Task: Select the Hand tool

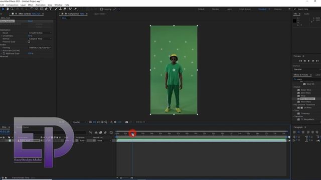Action: coord(8,9)
